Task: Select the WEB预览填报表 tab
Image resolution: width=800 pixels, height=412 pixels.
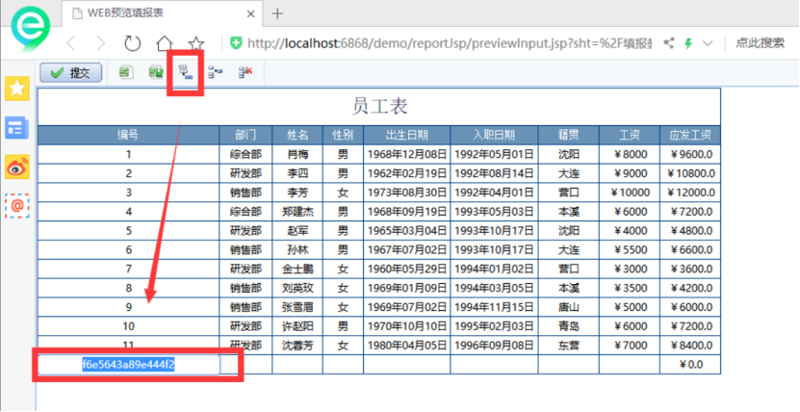Action: [x=164, y=13]
